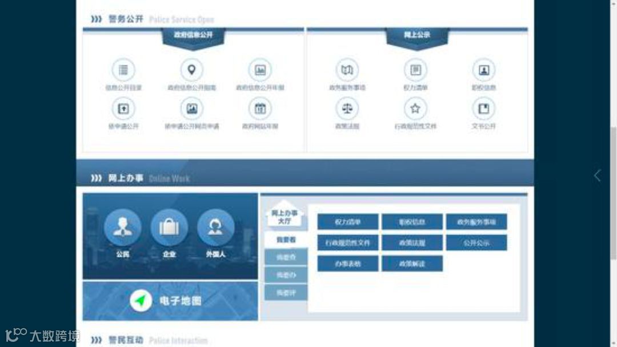
Task: Open the 政府信息公开年报 picture icon
Action: pos(260,70)
